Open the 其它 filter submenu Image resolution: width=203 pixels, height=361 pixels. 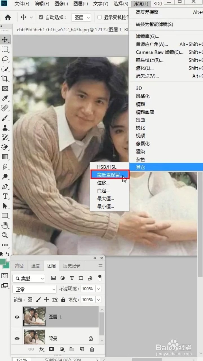pos(166,167)
